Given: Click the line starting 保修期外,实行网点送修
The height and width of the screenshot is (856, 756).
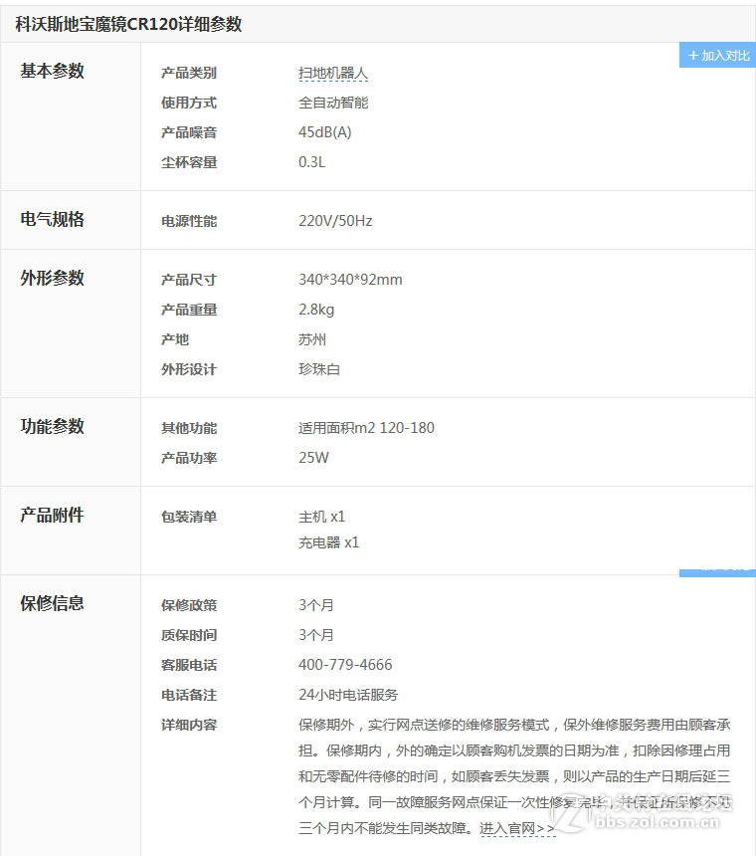Looking at the screenshot, I should [x=514, y=725].
